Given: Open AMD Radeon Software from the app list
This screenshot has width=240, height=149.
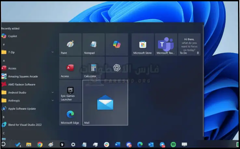Looking at the screenshot, I should (21, 85).
